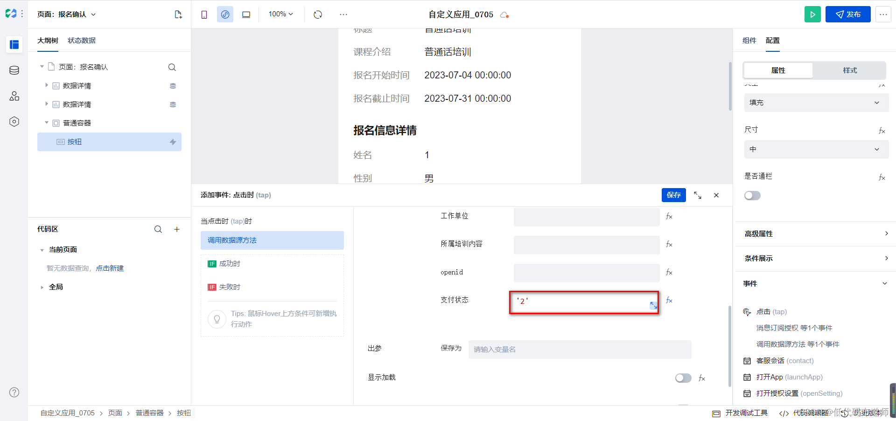Click the 点击新建 link

[110, 268]
